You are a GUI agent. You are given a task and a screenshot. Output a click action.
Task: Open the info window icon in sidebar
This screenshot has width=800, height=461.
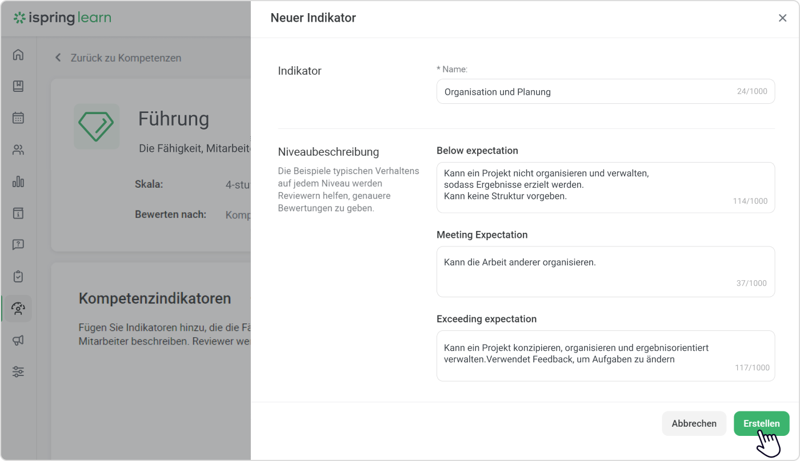point(18,213)
